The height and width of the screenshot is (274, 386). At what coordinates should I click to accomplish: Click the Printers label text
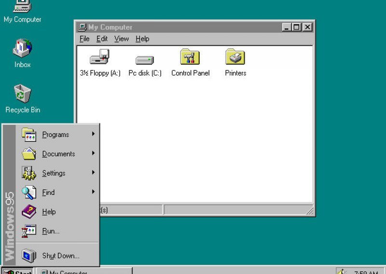click(x=235, y=73)
